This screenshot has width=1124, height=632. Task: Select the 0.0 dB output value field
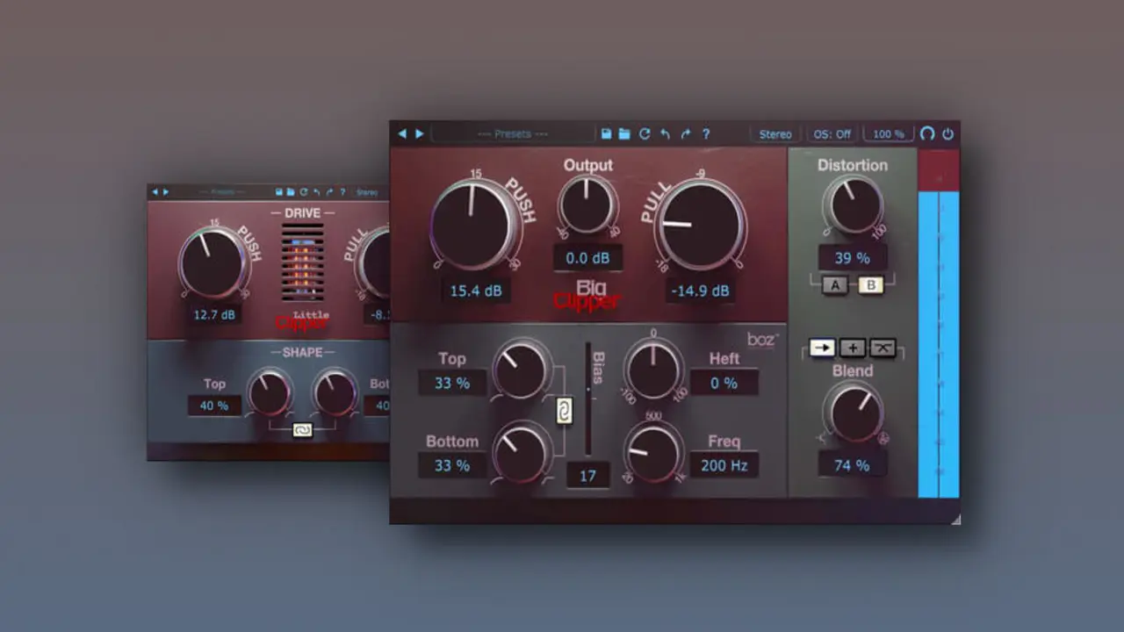[x=587, y=258]
